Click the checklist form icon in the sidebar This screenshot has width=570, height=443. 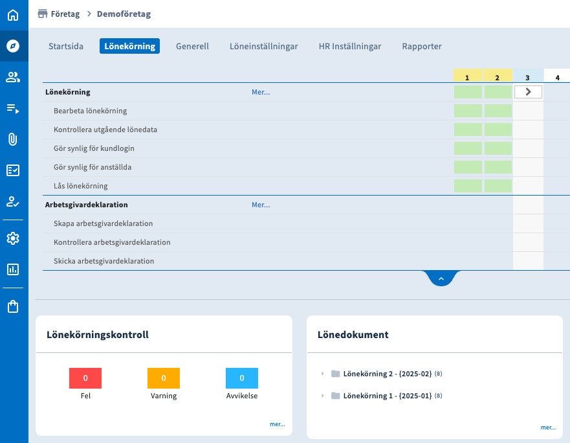point(13,170)
